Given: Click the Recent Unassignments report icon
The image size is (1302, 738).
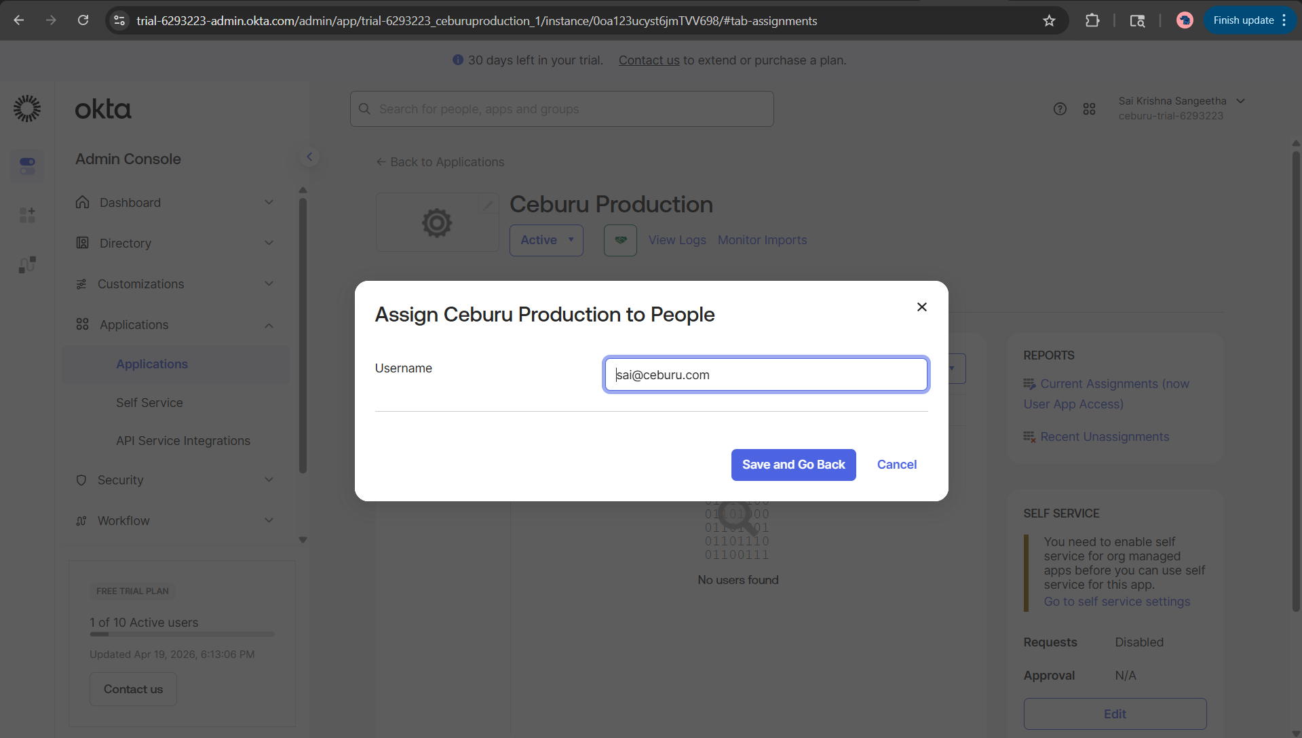Looking at the screenshot, I should coord(1029,437).
